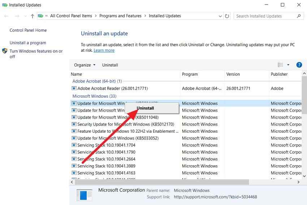The width and height of the screenshot is (307, 205).
Task: Sort by the Publisher column header
Action: point(279,74)
